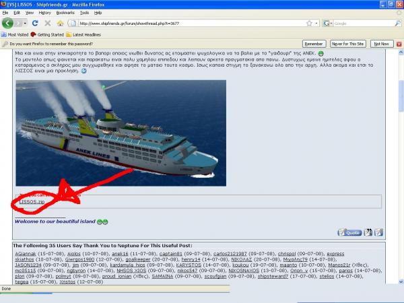This screenshot has width=404, height=303.
Task: Open user henry14 profile link
Action: (191, 259)
